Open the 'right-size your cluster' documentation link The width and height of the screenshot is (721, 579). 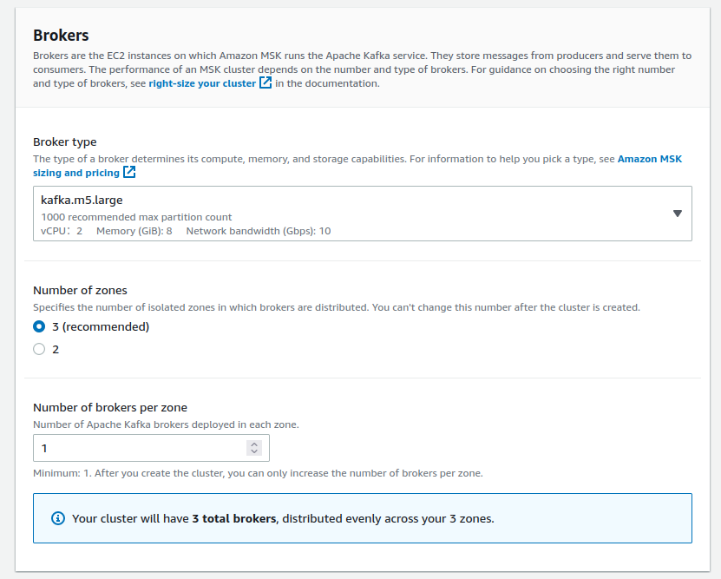(202, 84)
